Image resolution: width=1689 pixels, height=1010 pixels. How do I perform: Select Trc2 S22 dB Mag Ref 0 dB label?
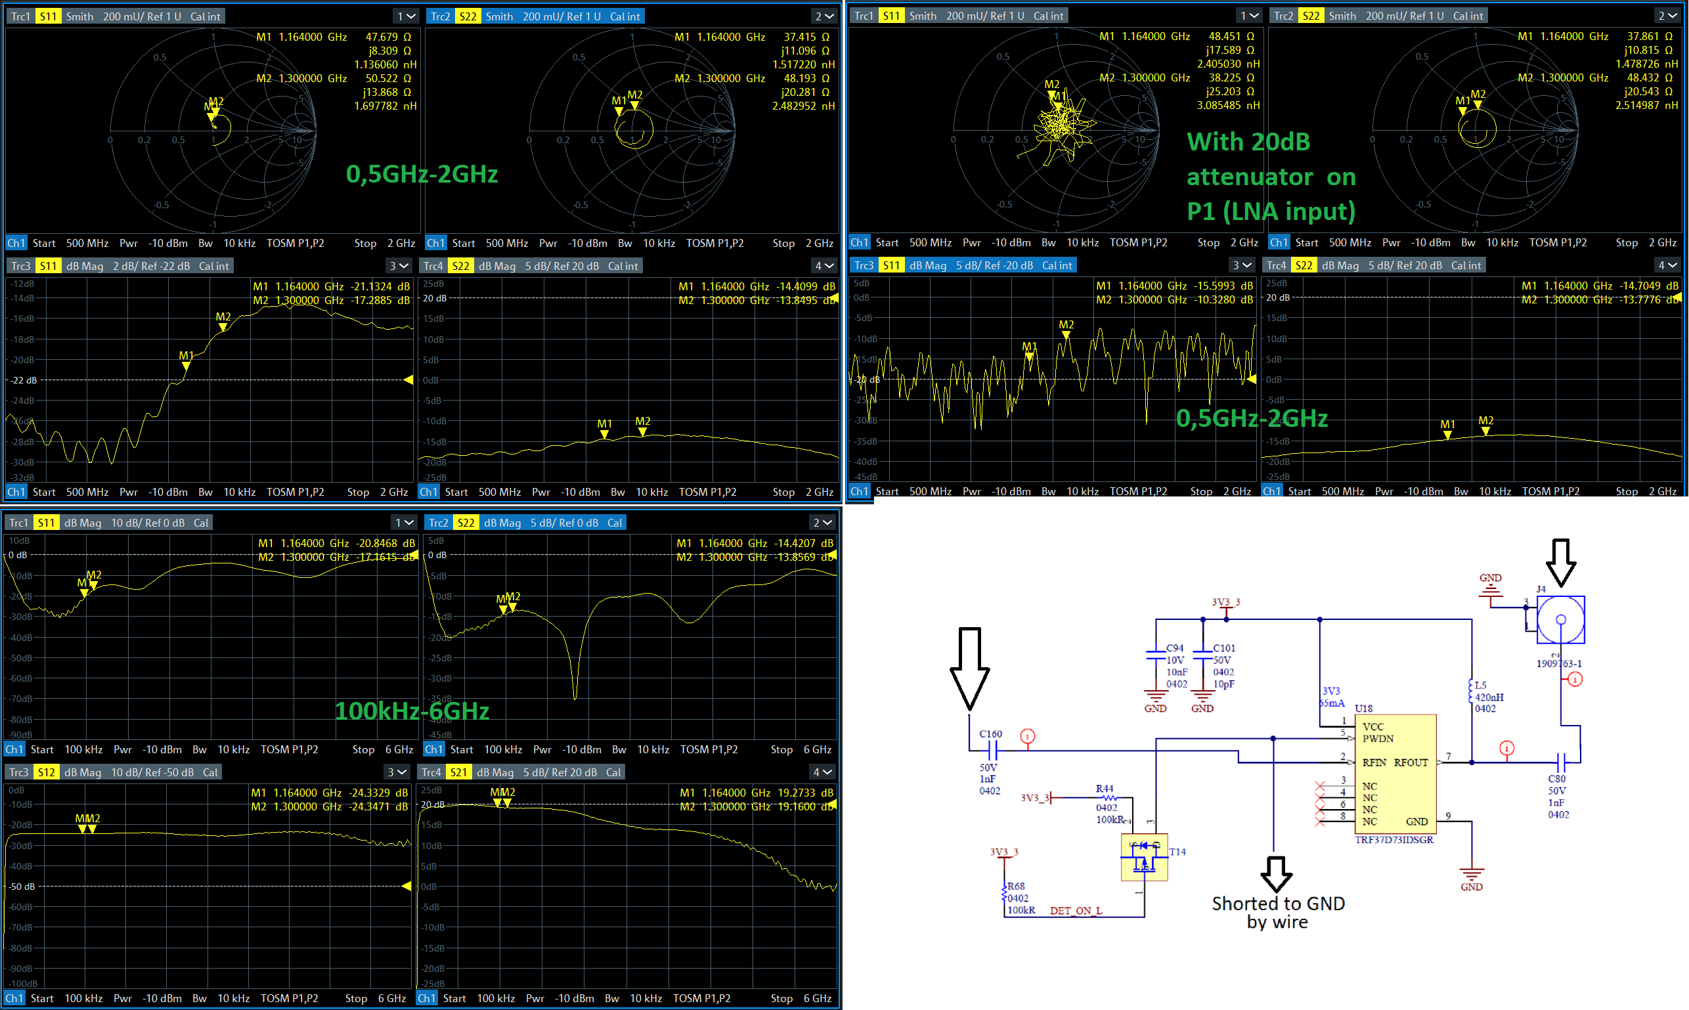click(x=526, y=523)
